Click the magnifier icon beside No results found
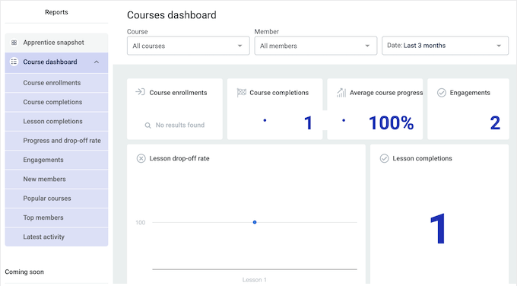Image resolution: width=517 pixels, height=286 pixels. (x=148, y=126)
